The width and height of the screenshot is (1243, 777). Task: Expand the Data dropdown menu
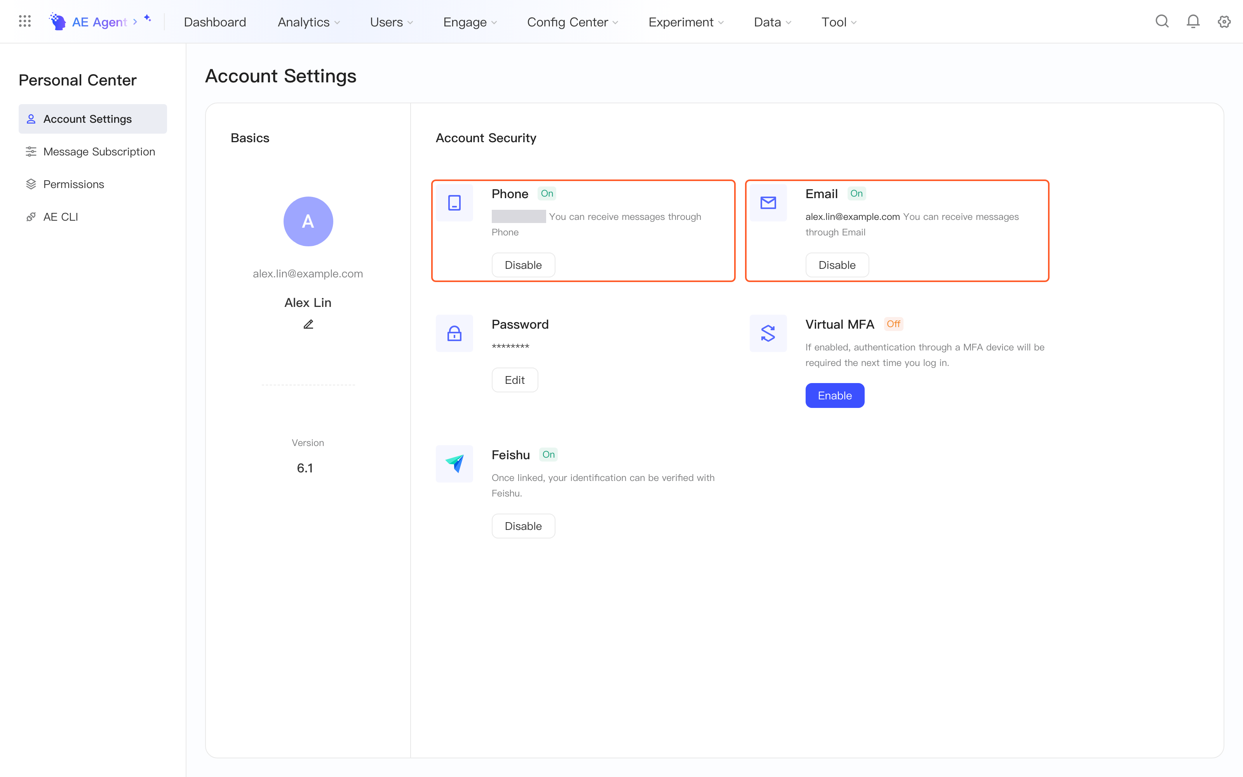[x=773, y=22]
